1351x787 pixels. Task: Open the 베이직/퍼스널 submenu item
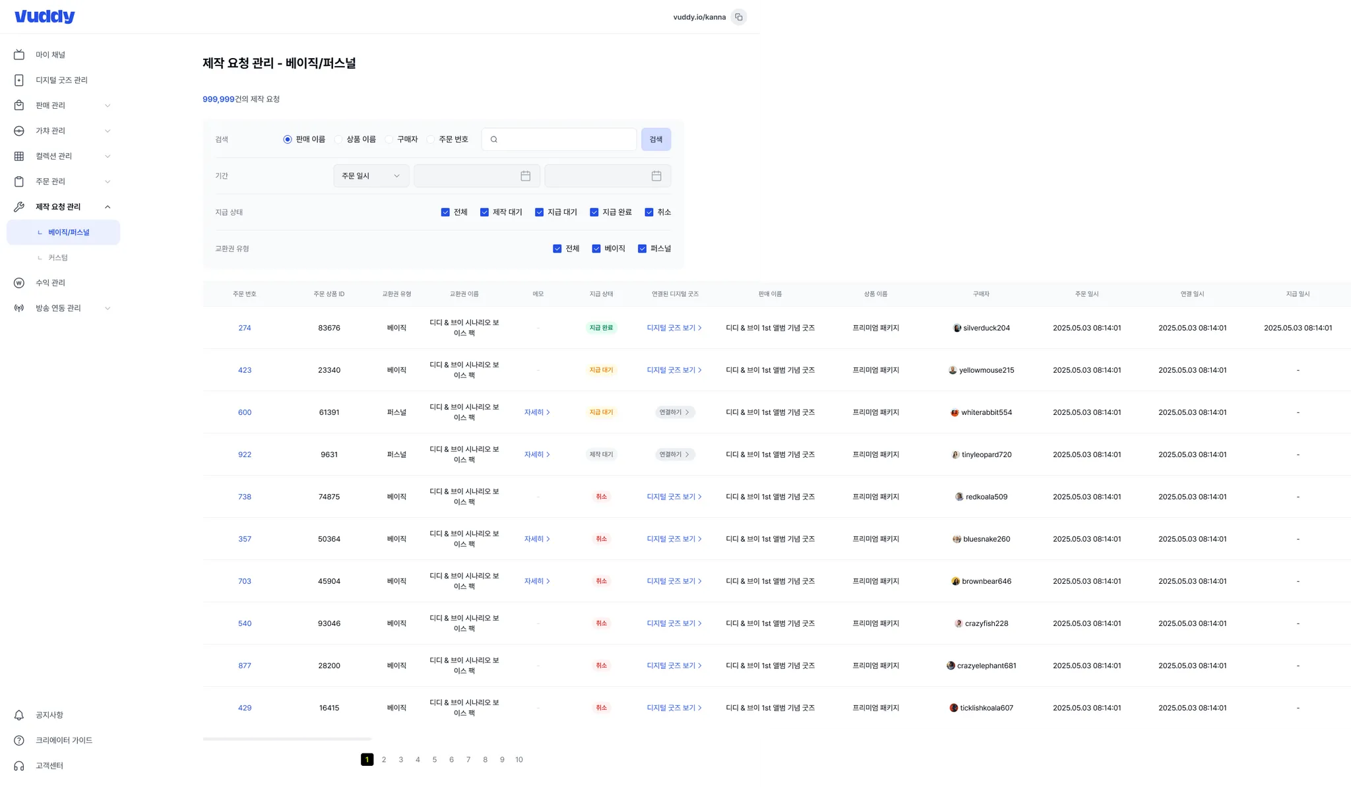coord(63,232)
